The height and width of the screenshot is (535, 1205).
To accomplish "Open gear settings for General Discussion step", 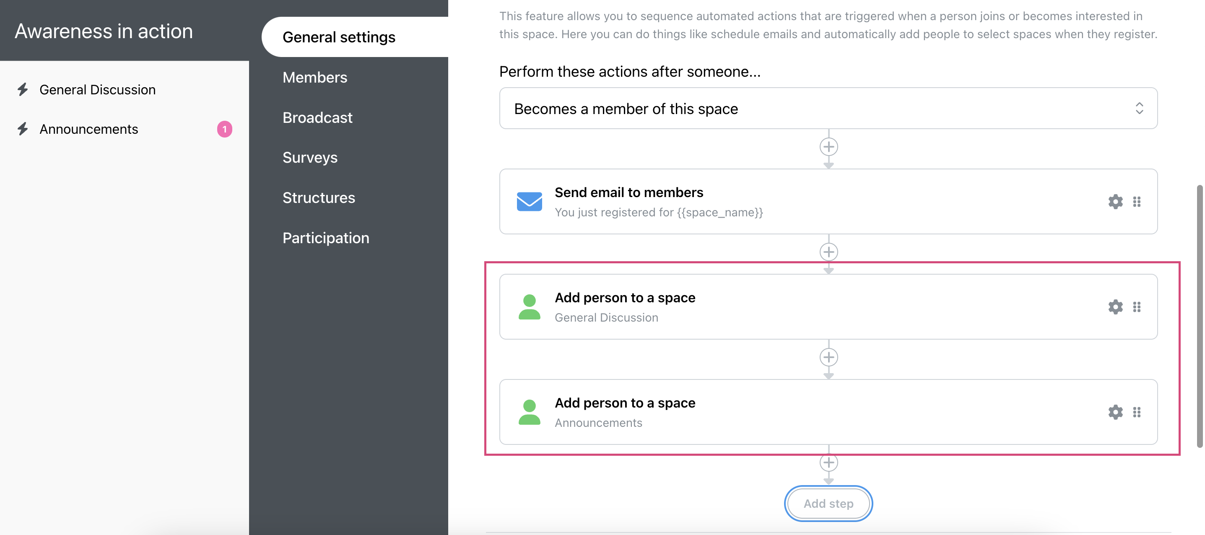I will (1115, 307).
